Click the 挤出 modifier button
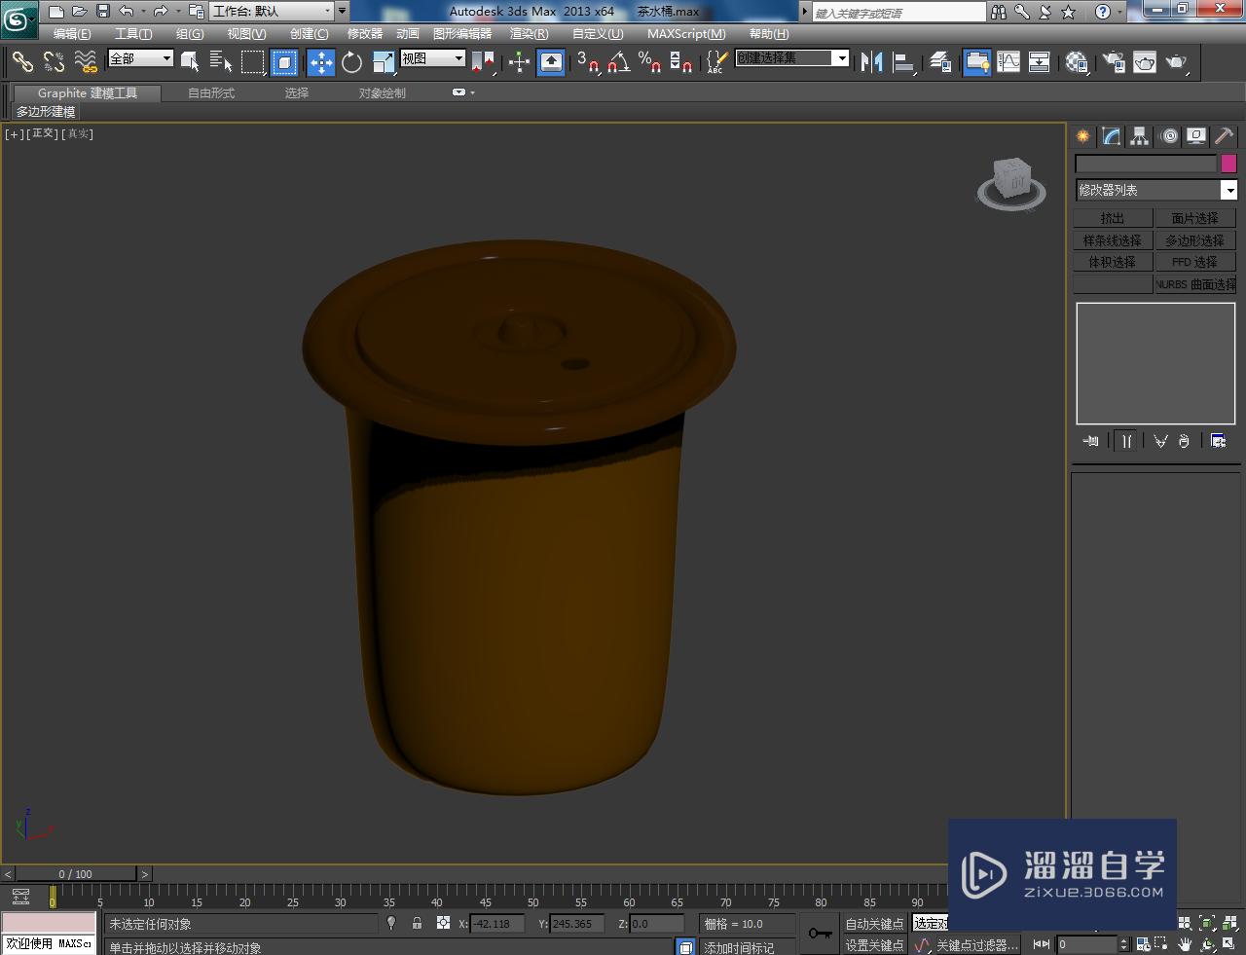The image size is (1246, 955). 1113,218
